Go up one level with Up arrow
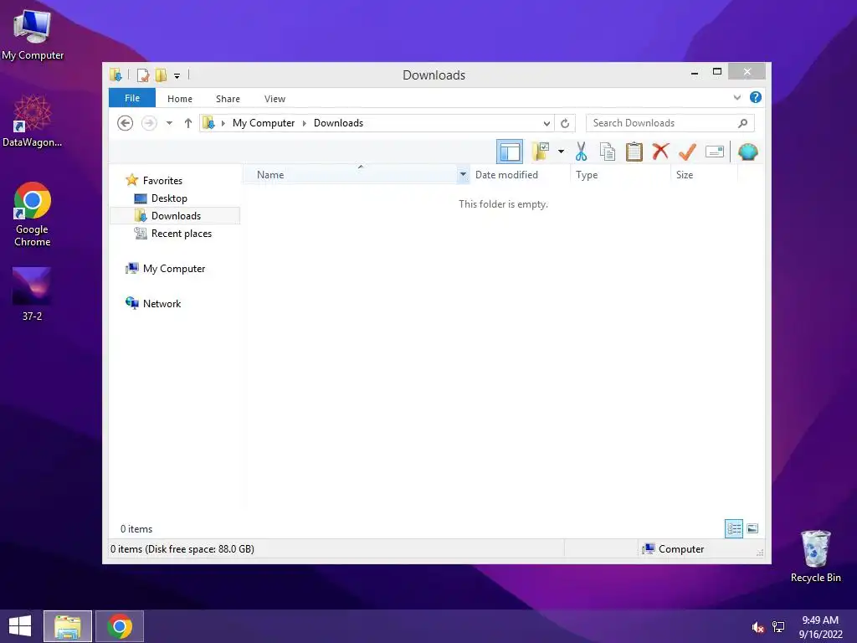Image resolution: width=857 pixels, height=643 pixels. click(188, 123)
